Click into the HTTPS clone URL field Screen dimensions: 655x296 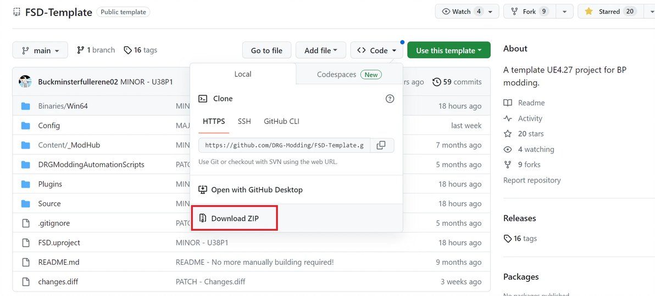pyautogui.click(x=284, y=145)
